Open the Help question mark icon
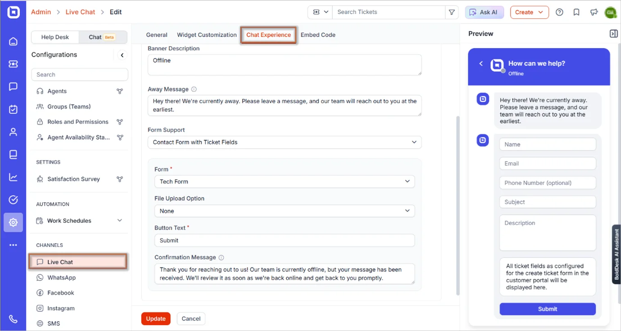This screenshot has width=621, height=331. [x=559, y=12]
